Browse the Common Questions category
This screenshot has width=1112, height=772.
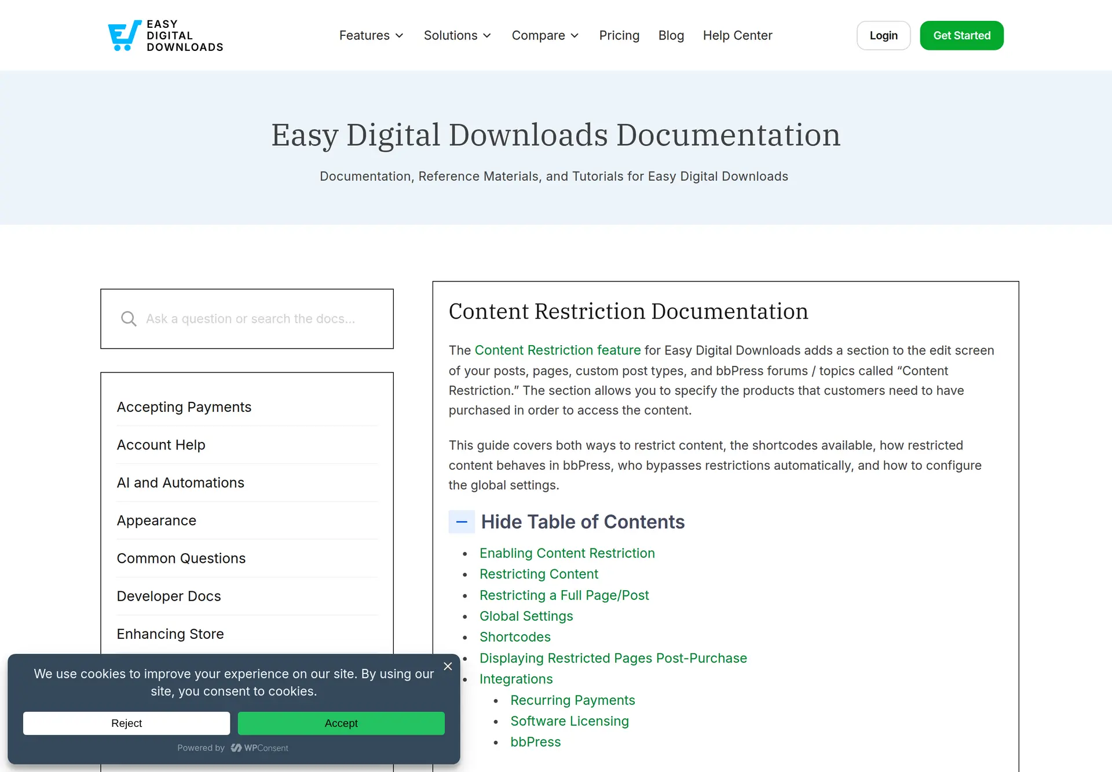coord(181,558)
